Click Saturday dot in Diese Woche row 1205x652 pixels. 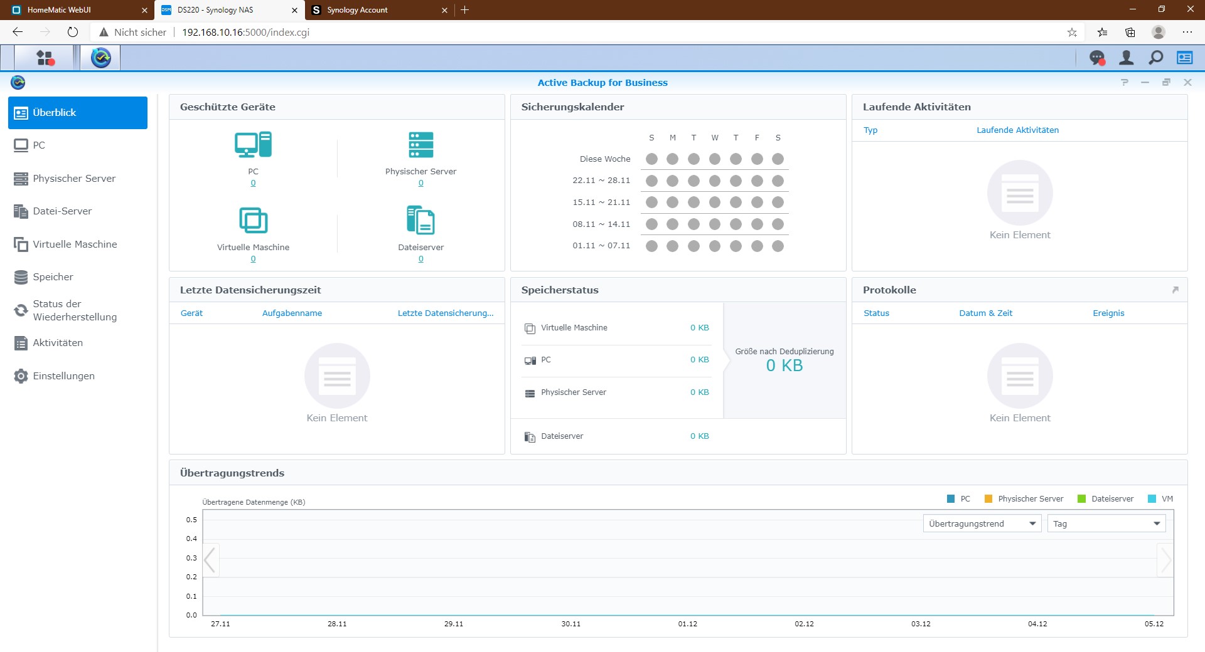coord(778,159)
